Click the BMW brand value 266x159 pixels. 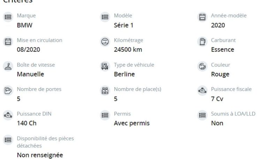[x=25, y=25]
